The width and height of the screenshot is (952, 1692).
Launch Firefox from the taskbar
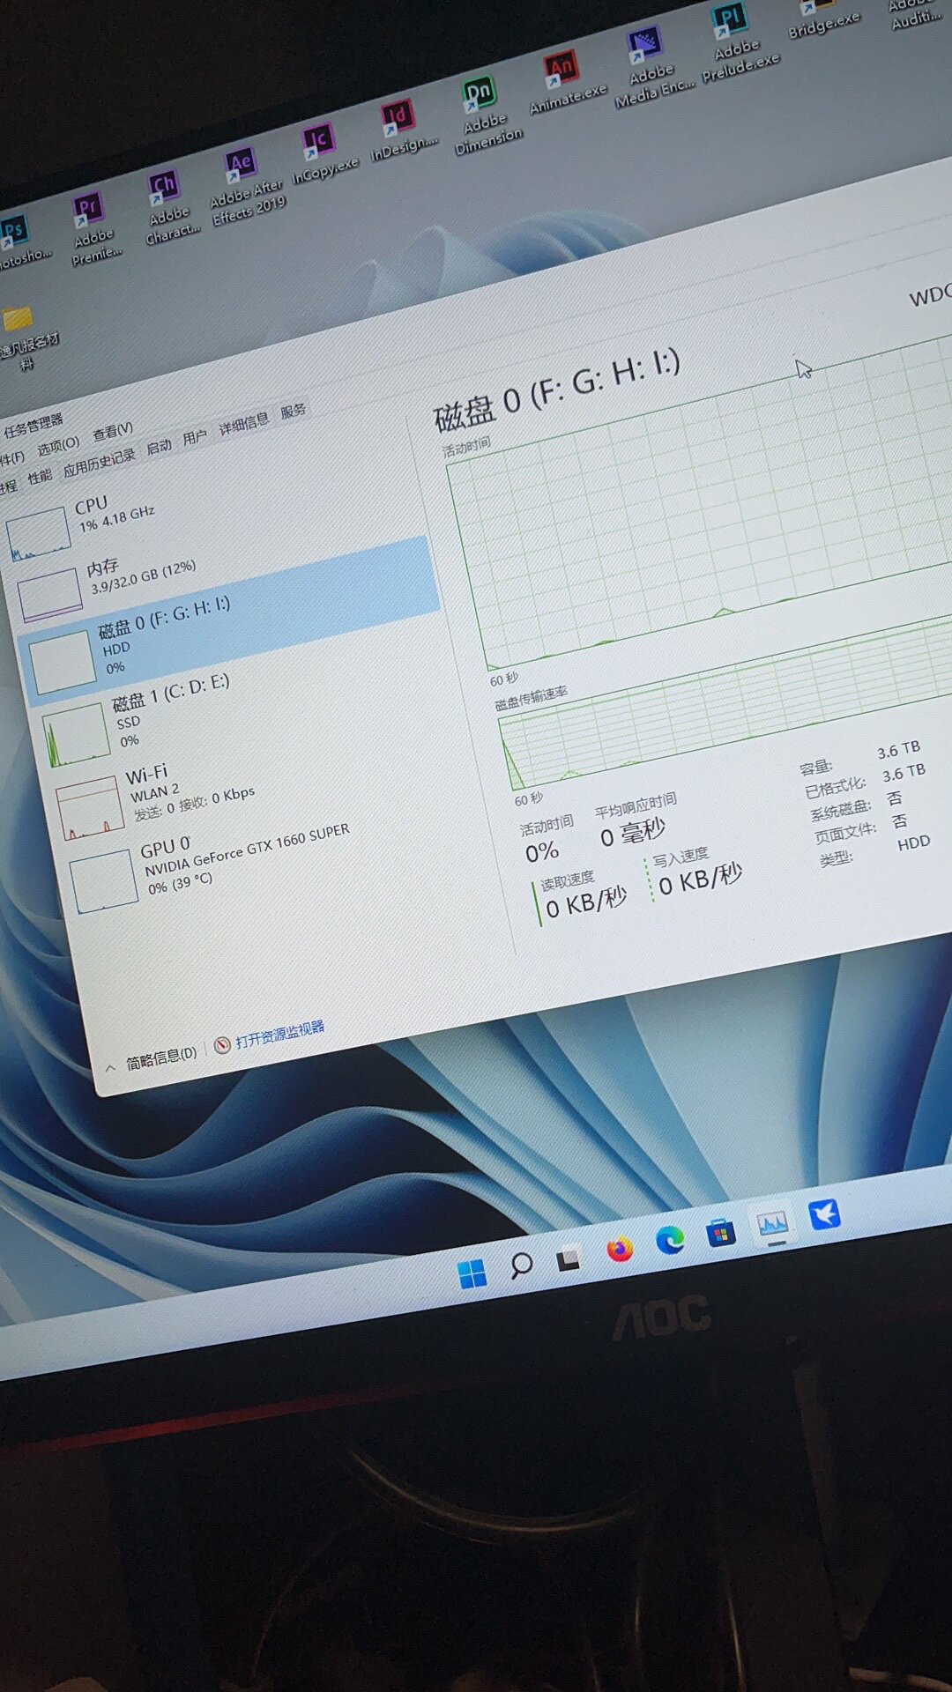[x=620, y=1250]
